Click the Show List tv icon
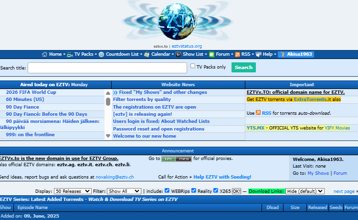 pos(179,54)
